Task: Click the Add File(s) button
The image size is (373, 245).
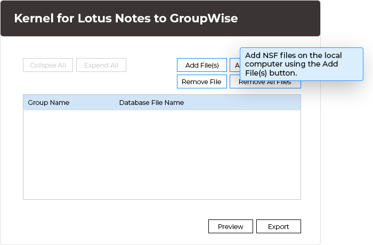Action: (202, 65)
